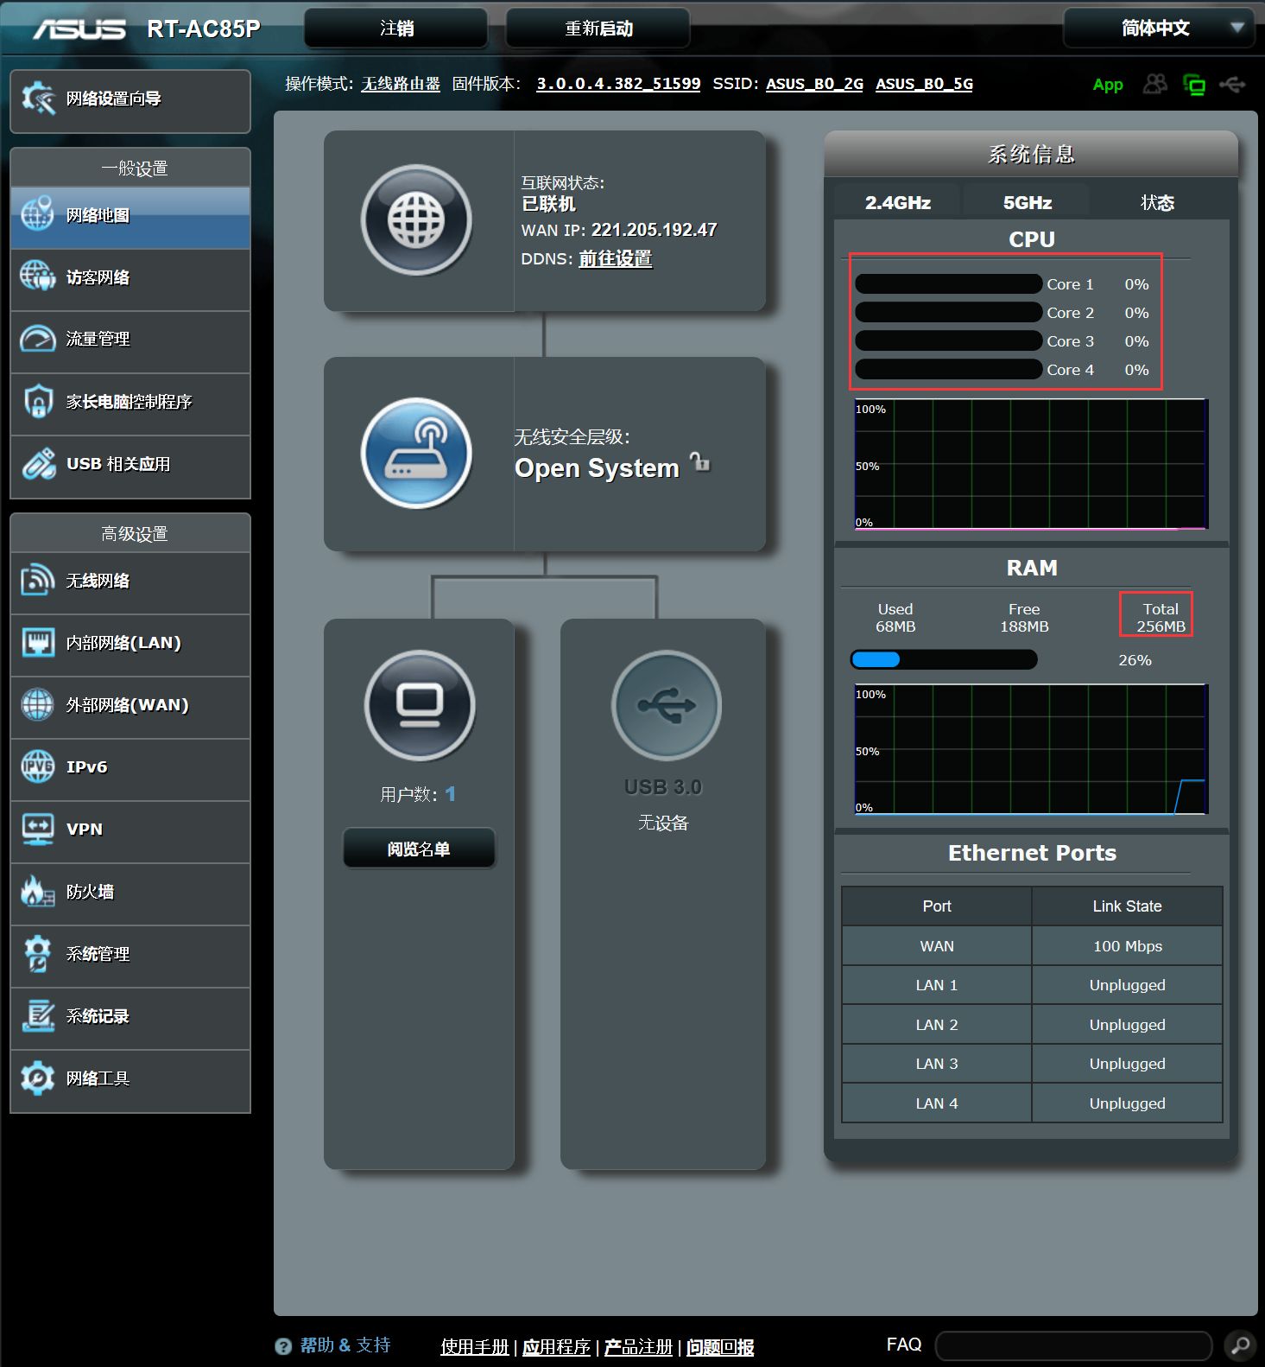Screen dimensions: 1265x1367
Task: Open 内部网络(LAN) port icon
Action: 37,642
